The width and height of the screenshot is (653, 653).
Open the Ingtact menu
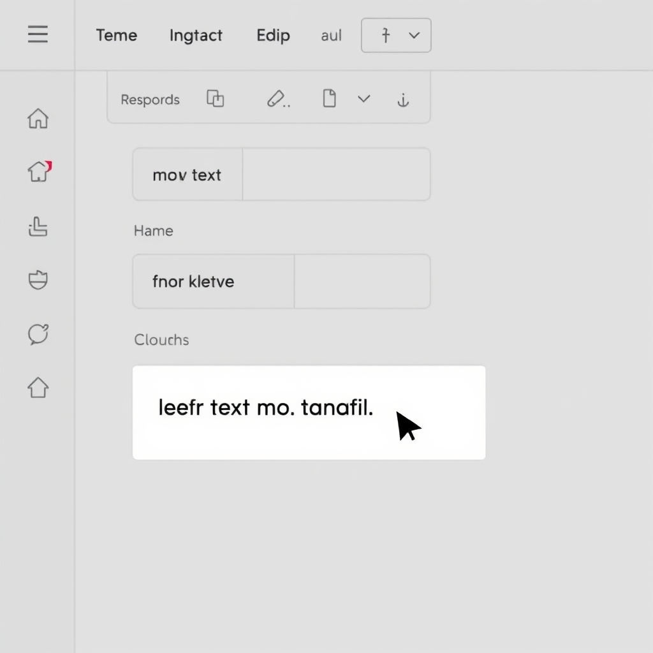click(x=196, y=35)
